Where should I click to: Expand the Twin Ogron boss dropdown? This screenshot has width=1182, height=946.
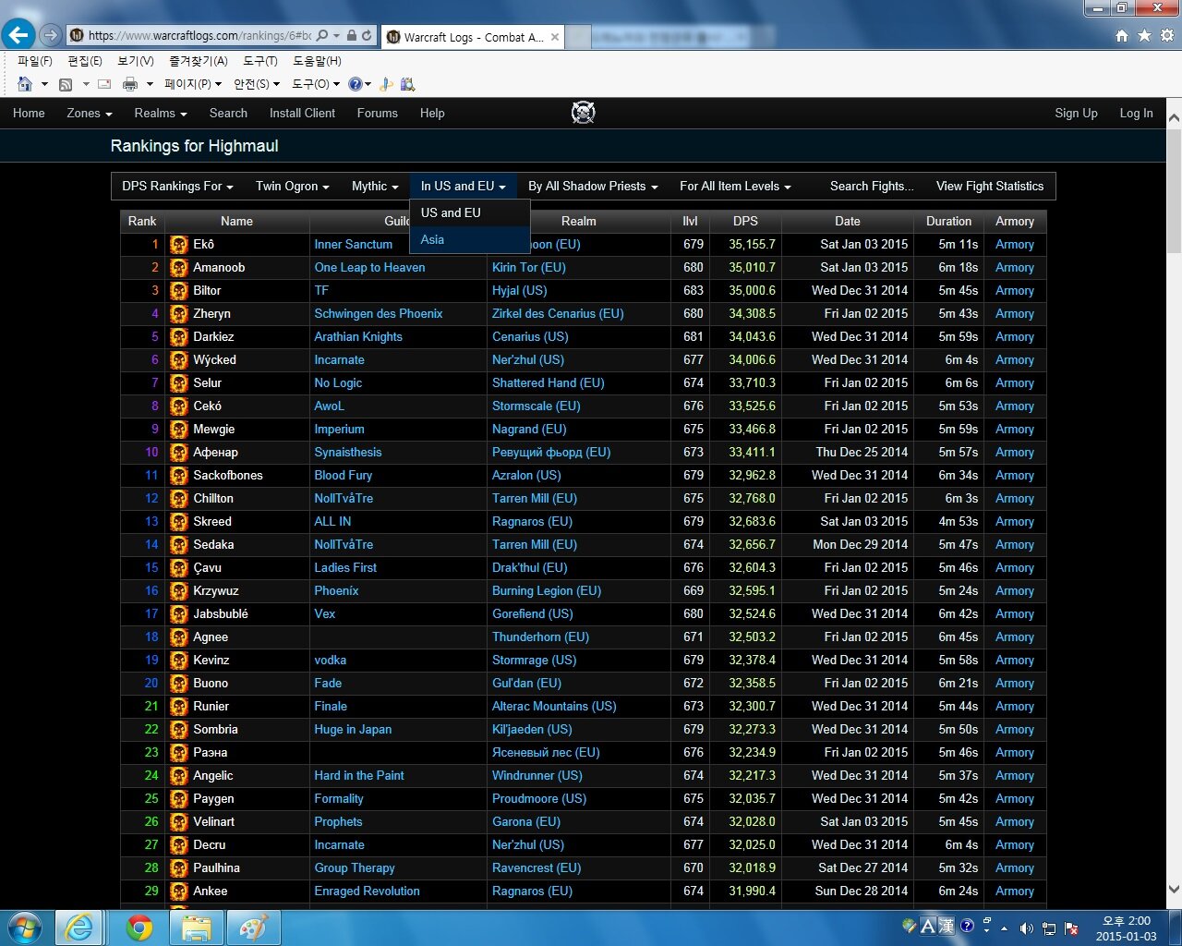(292, 186)
